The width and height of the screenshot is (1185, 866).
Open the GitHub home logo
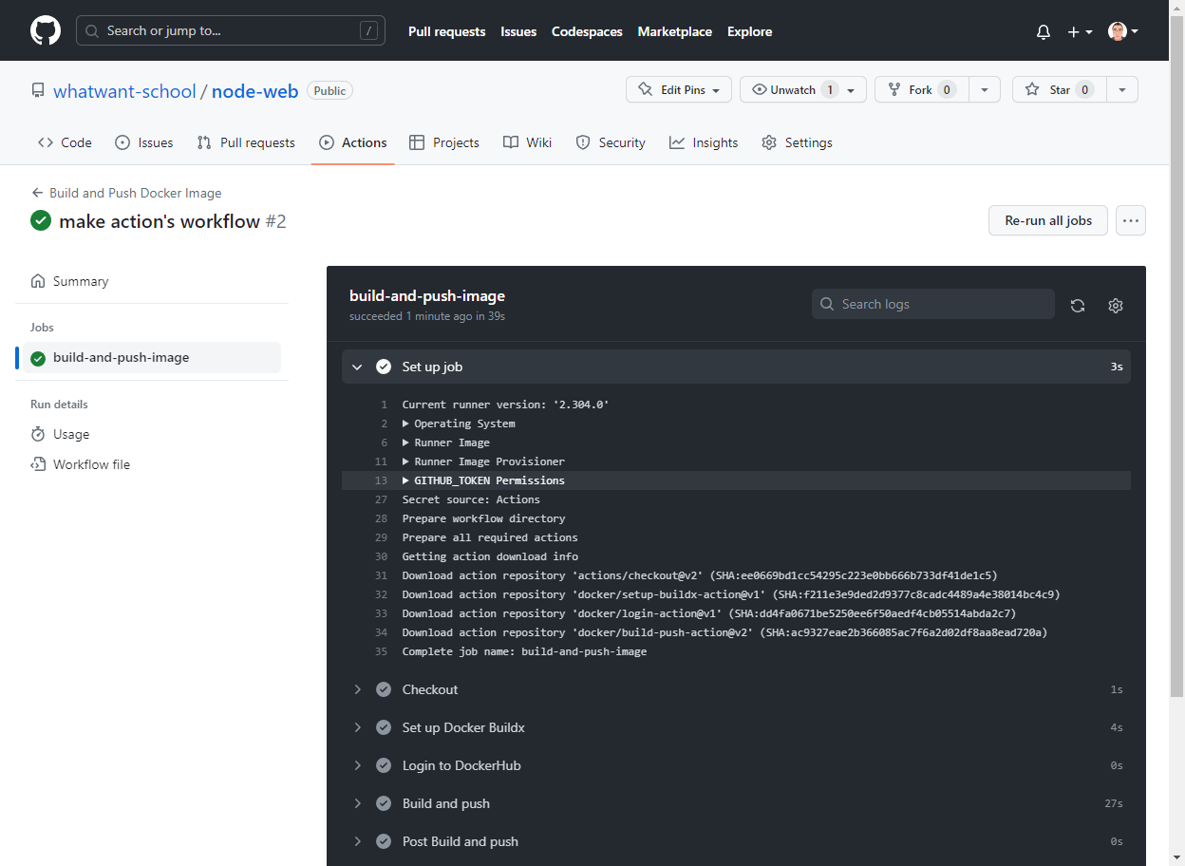(x=46, y=30)
